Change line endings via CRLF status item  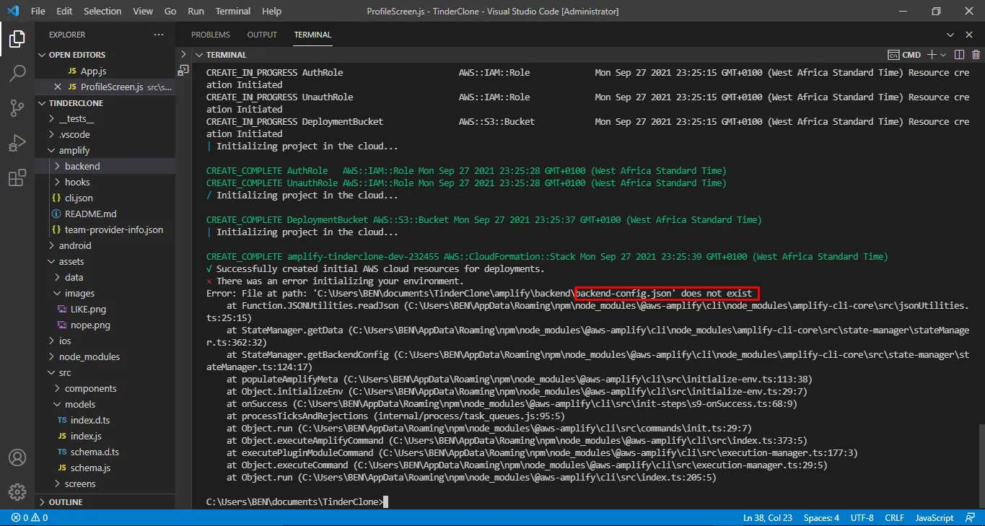[x=894, y=517]
